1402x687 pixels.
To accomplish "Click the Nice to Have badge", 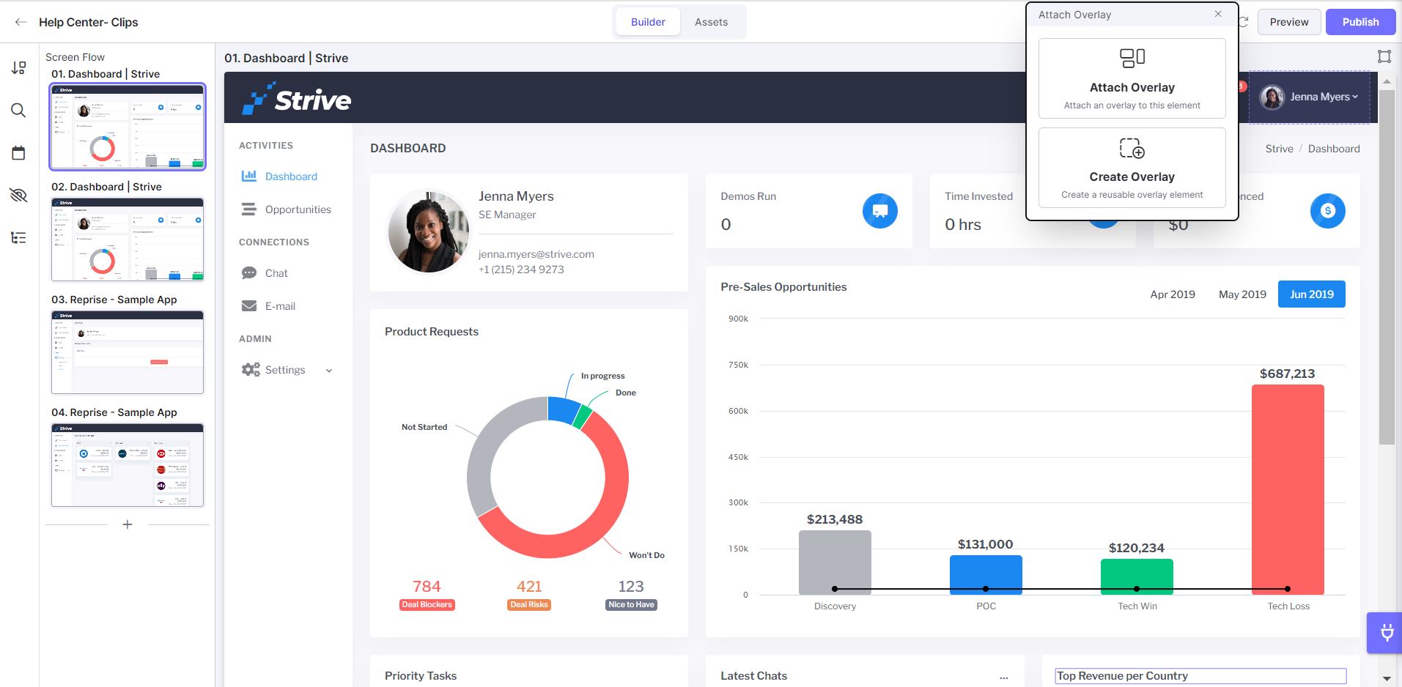I will pos(631,605).
